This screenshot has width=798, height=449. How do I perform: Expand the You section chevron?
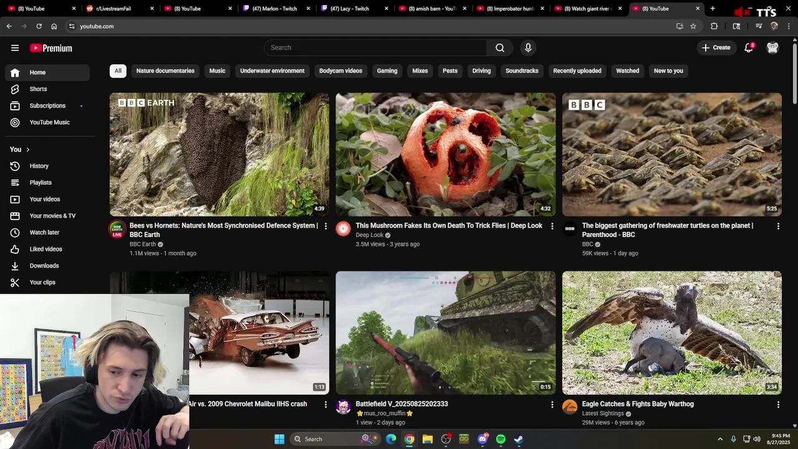tap(27, 150)
